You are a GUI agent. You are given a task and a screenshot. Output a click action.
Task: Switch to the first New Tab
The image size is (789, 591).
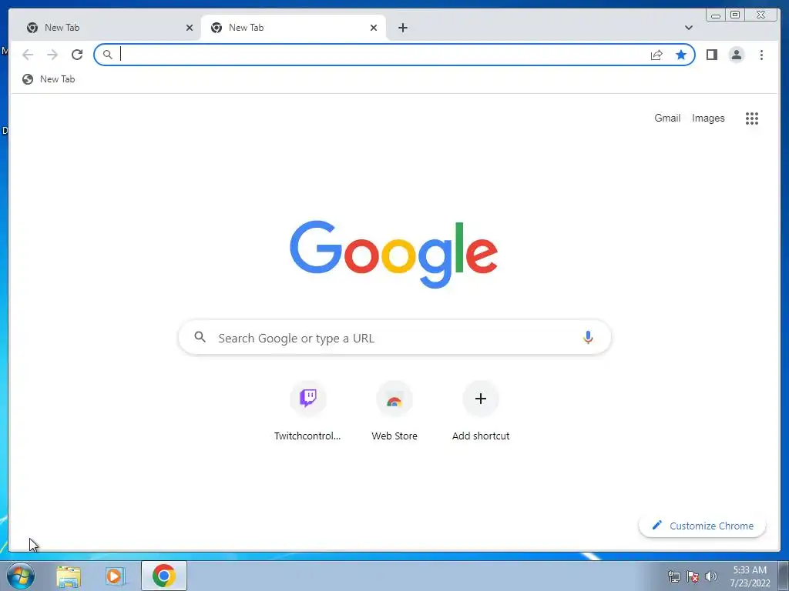pos(106,28)
